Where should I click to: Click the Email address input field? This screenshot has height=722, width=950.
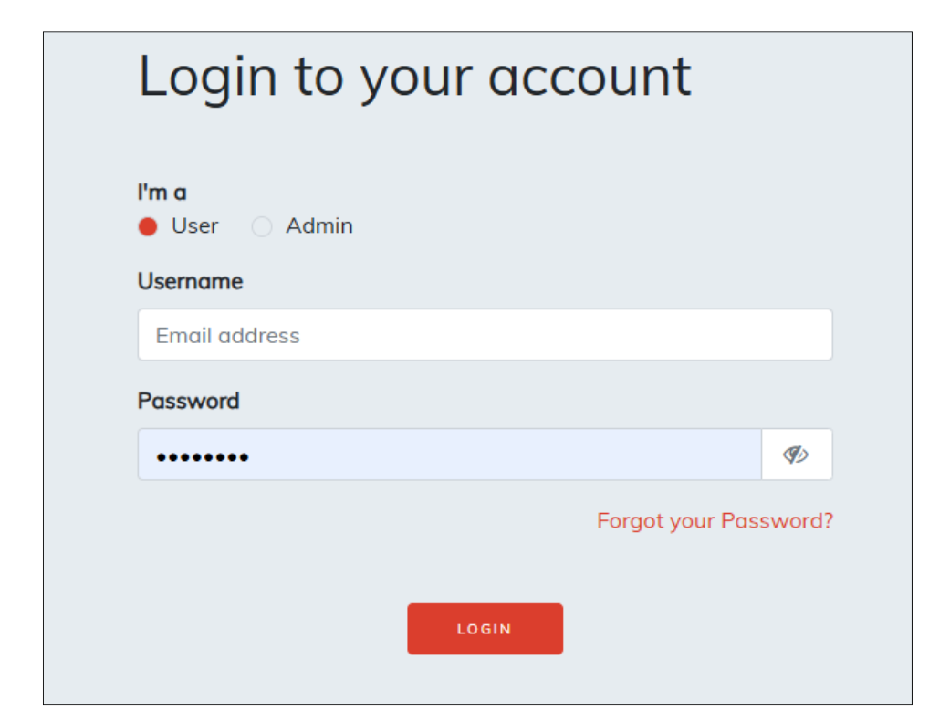tap(485, 335)
